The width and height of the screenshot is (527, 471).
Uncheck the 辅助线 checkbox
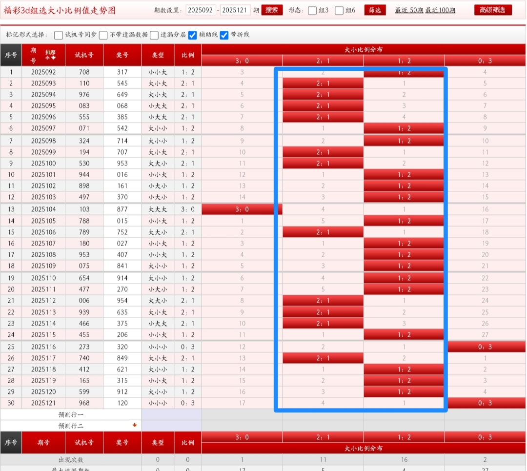(193, 35)
